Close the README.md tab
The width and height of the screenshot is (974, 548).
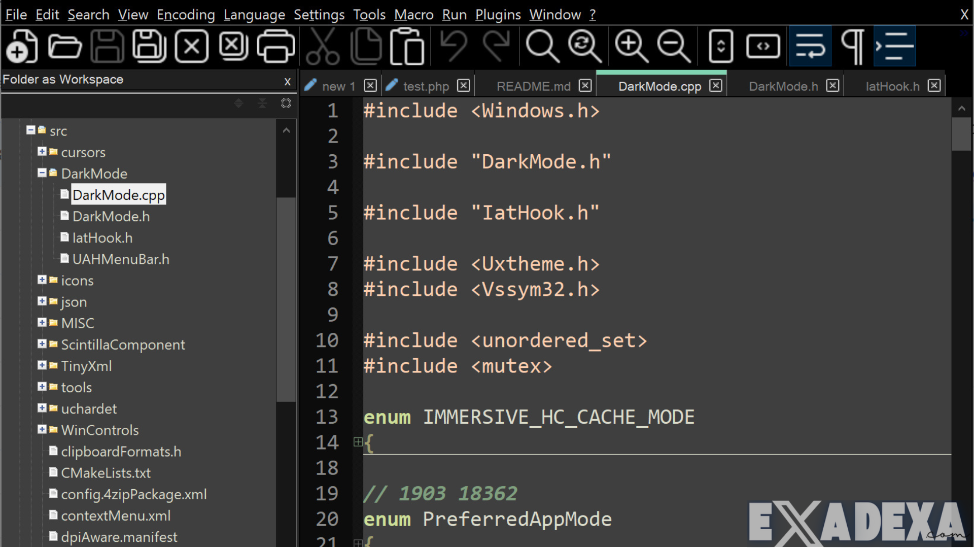point(585,85)
